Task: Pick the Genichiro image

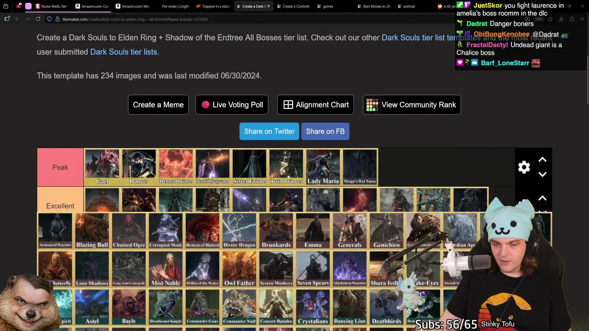Action: pyautogui.click(x=387, y=231)
